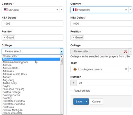Open the USA country dropdown arrow
The height and width of the screenshot is (115, 133).
61,10
